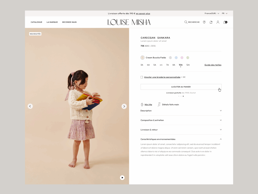This screenshot has width=258, height=194.
Task: Click the notification bell icon
Action: point(211,22)
